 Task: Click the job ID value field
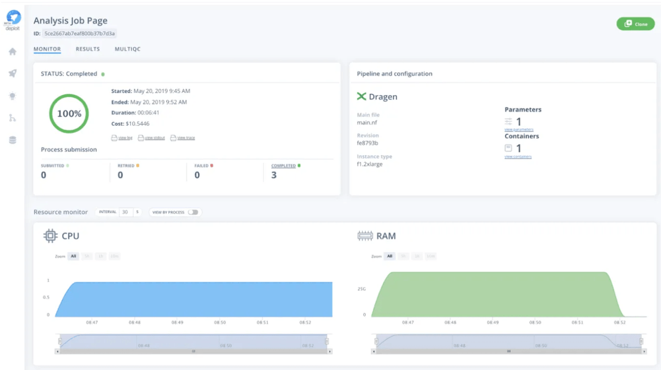click(80, 34)
